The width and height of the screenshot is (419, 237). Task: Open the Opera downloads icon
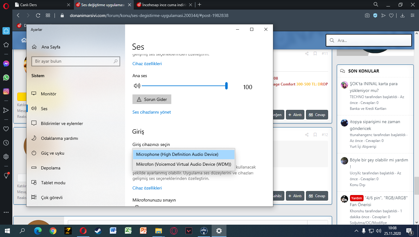tap(402, 15)
